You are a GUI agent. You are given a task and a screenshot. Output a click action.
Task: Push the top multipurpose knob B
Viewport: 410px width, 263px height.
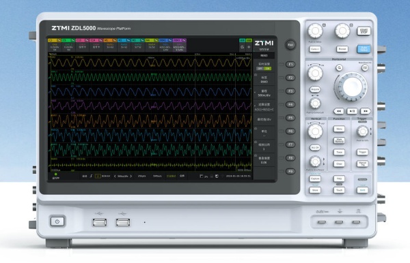(342, 31)
